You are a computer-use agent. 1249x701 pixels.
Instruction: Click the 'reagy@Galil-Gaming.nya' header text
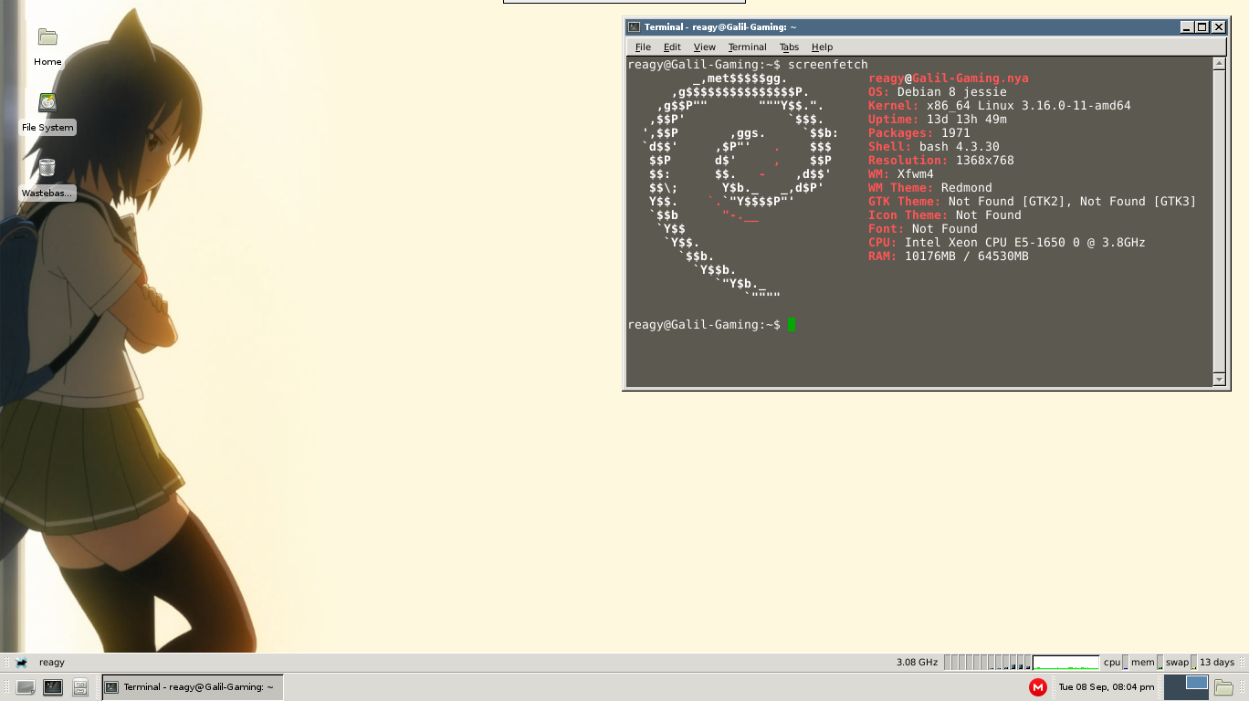(948, 78)
